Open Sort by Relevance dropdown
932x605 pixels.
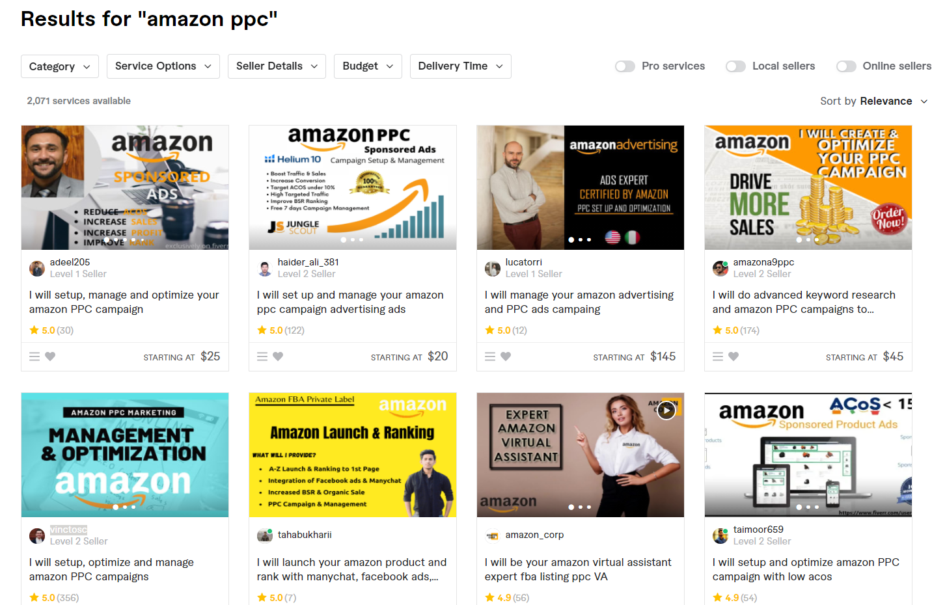point(874,101)
